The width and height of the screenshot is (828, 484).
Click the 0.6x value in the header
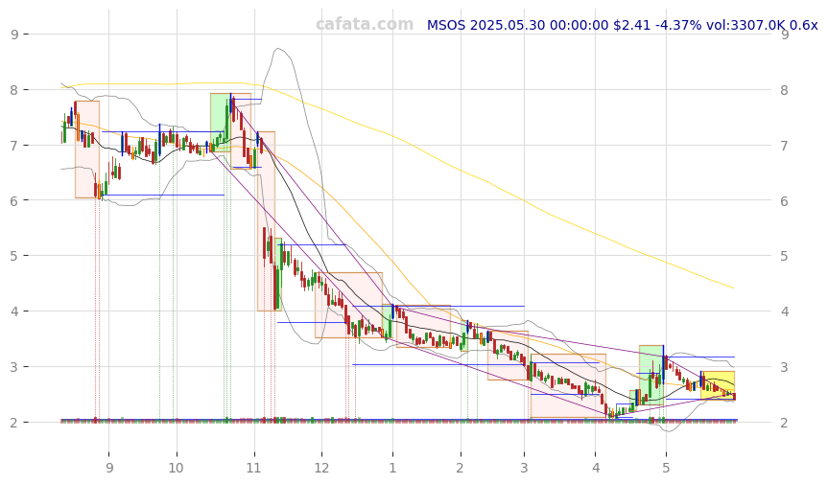(803, 25)
